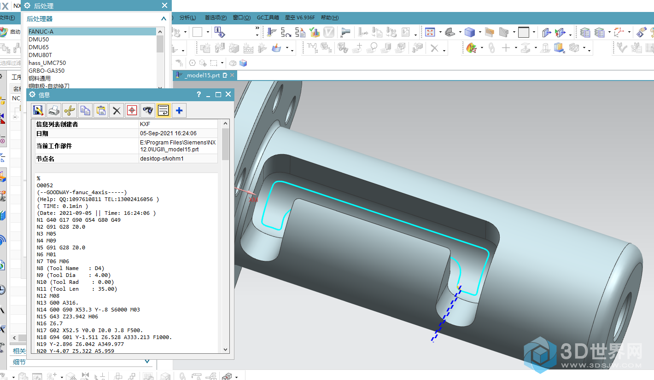
Task: Open the 首选项(P) menu
Action: tap(216, 17)
